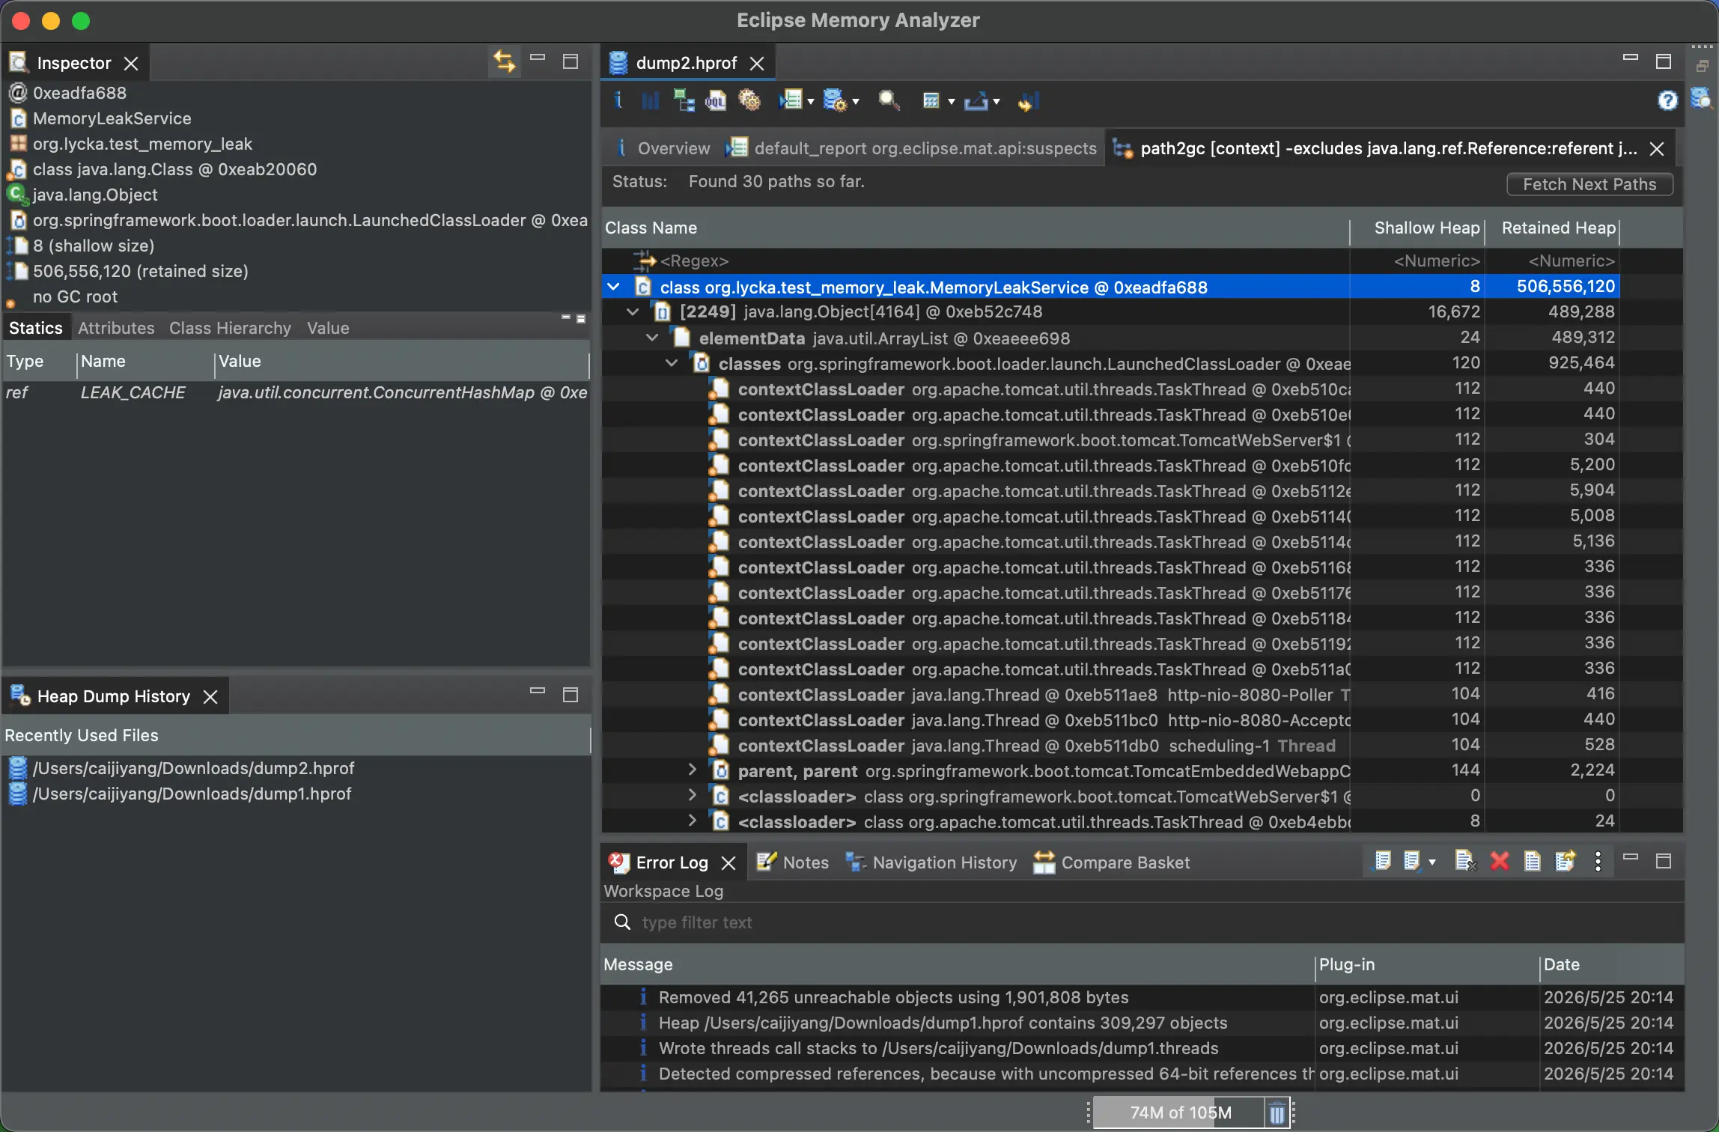Click the red Delete Log icon

click(x=1499, y=862)
